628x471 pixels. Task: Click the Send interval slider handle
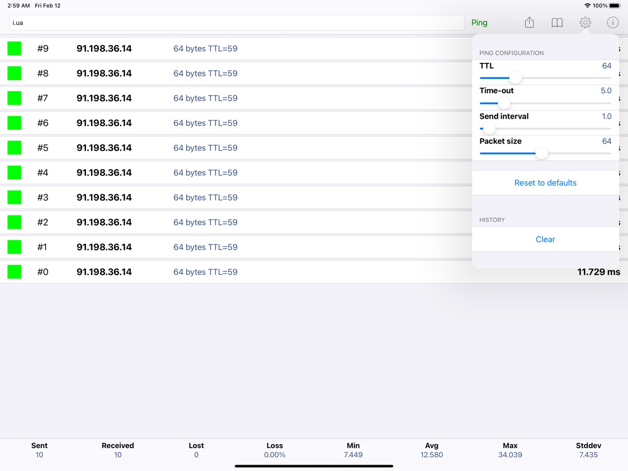(489, 128)
